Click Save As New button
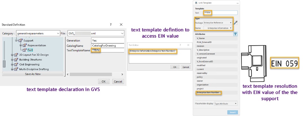The height and width of the screenshot is (116, 303). (33, 74)
